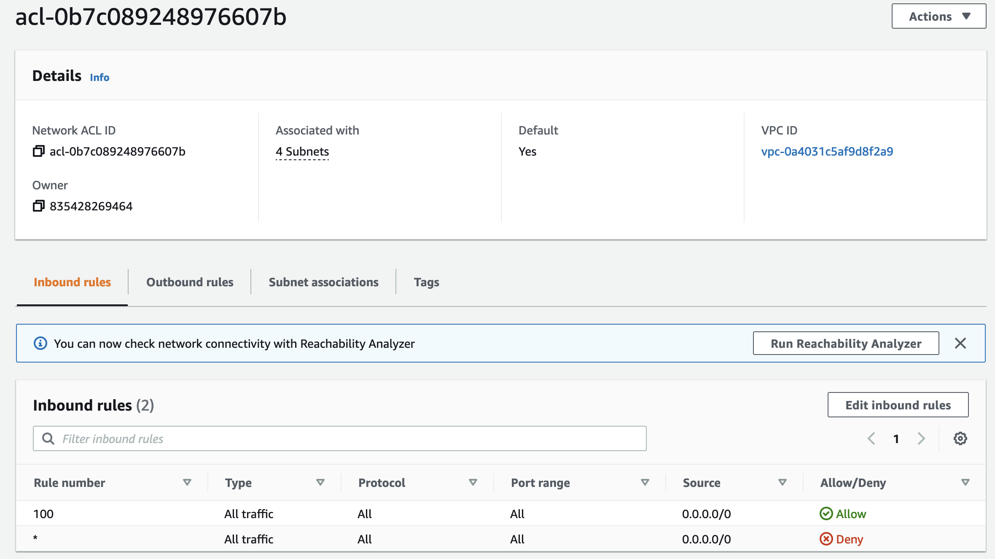Screen dimensions: 995x559
Task: Select the Tags tab
Action: click(426, 282)
